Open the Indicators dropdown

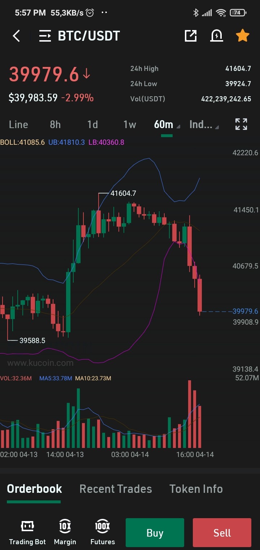tap(204, 124)
